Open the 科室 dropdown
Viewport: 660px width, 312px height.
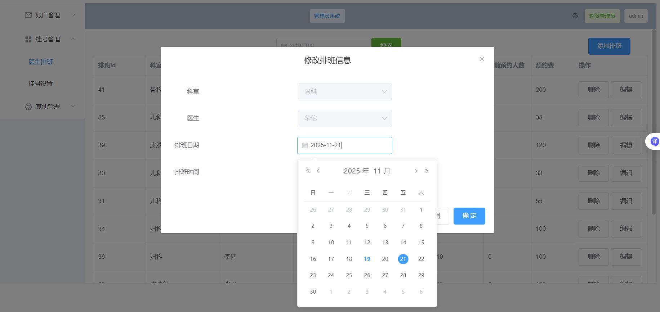[344, 92]
